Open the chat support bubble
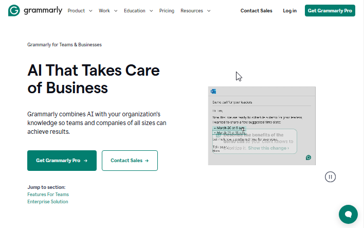The image size is (364, 228). click(348, 214)
